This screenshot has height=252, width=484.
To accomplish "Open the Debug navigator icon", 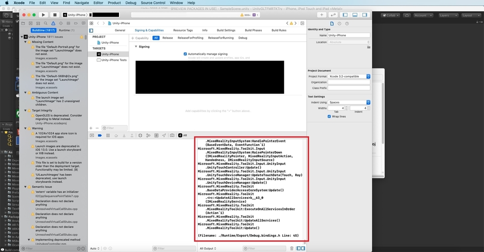I will coord(68,23).
